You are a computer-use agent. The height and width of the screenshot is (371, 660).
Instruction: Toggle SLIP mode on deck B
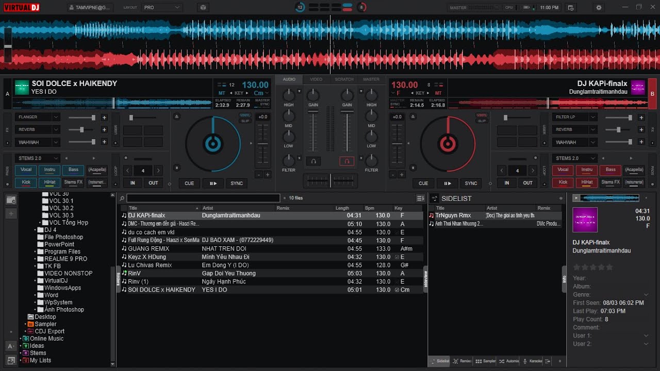click(482, 121)
